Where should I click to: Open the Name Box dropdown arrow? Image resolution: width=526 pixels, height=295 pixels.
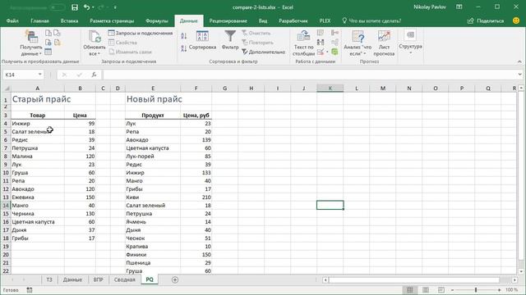click(40, 75)
